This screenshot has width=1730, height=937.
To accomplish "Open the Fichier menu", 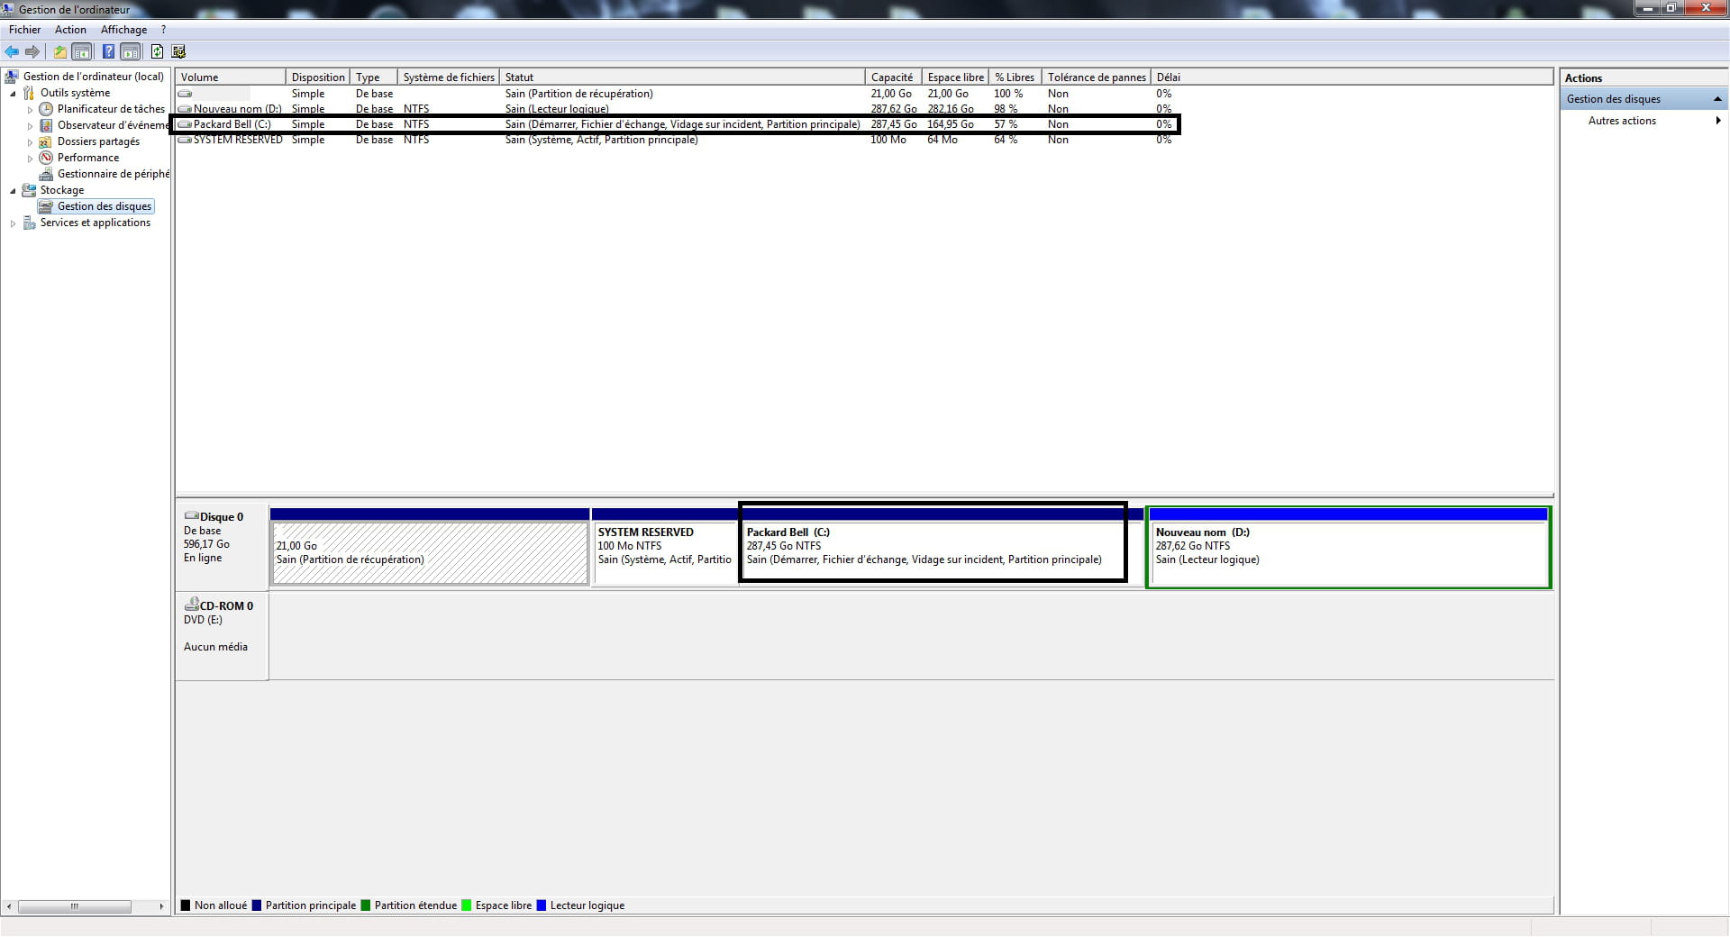I will (x=24, y=30).
